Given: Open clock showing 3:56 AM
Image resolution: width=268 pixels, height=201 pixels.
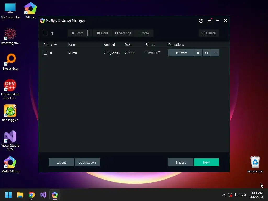Looking at the screenshot, I should pyautogui.click(x=256, y=195).
